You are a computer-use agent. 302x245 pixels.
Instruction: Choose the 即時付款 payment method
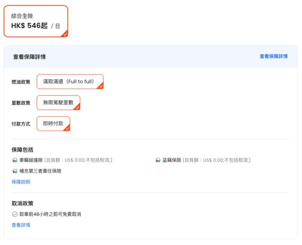tap(53, 124)
